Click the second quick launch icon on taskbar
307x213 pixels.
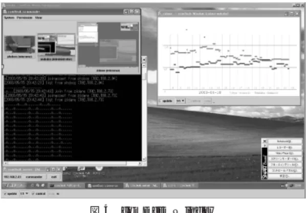[37, 185]
